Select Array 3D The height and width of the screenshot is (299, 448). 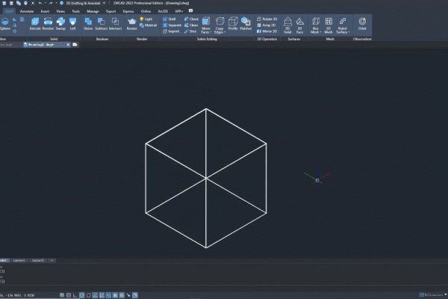pyautogui.click(x=267, y=25)
